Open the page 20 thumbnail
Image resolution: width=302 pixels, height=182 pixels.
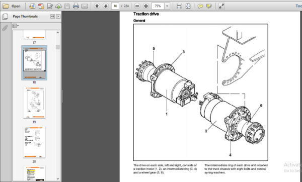tap(34, 142)
